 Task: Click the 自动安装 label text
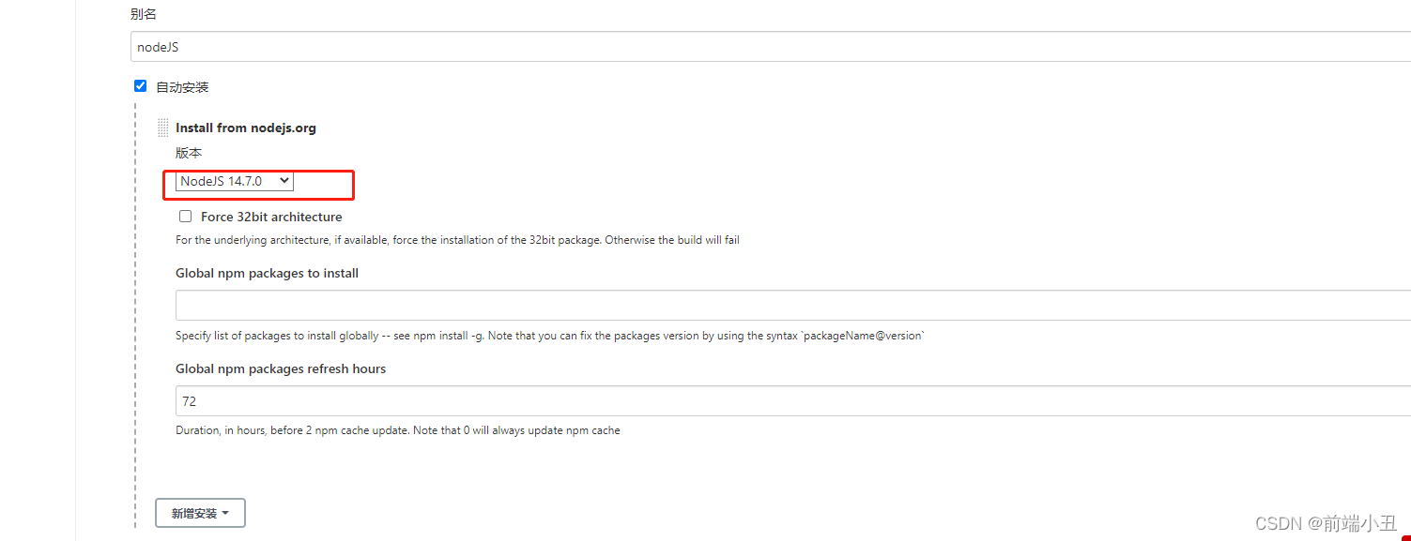point(182,87)
